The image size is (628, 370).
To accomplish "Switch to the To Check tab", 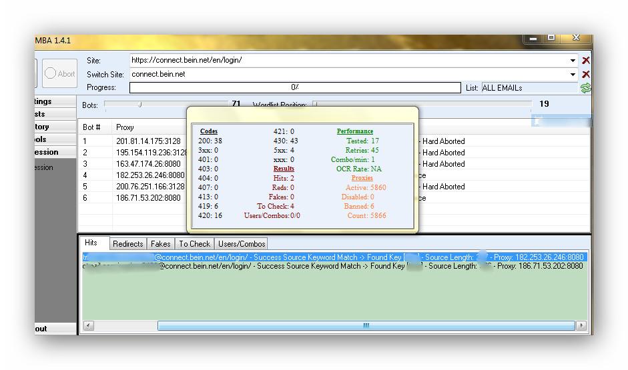I will (x=194, y=243).
